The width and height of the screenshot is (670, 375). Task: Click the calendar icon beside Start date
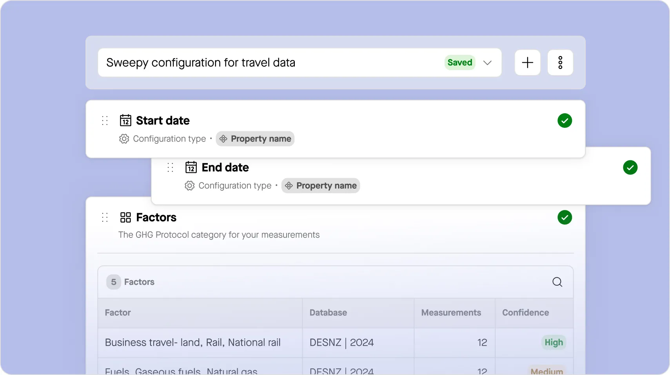click(x=125, y=120)
